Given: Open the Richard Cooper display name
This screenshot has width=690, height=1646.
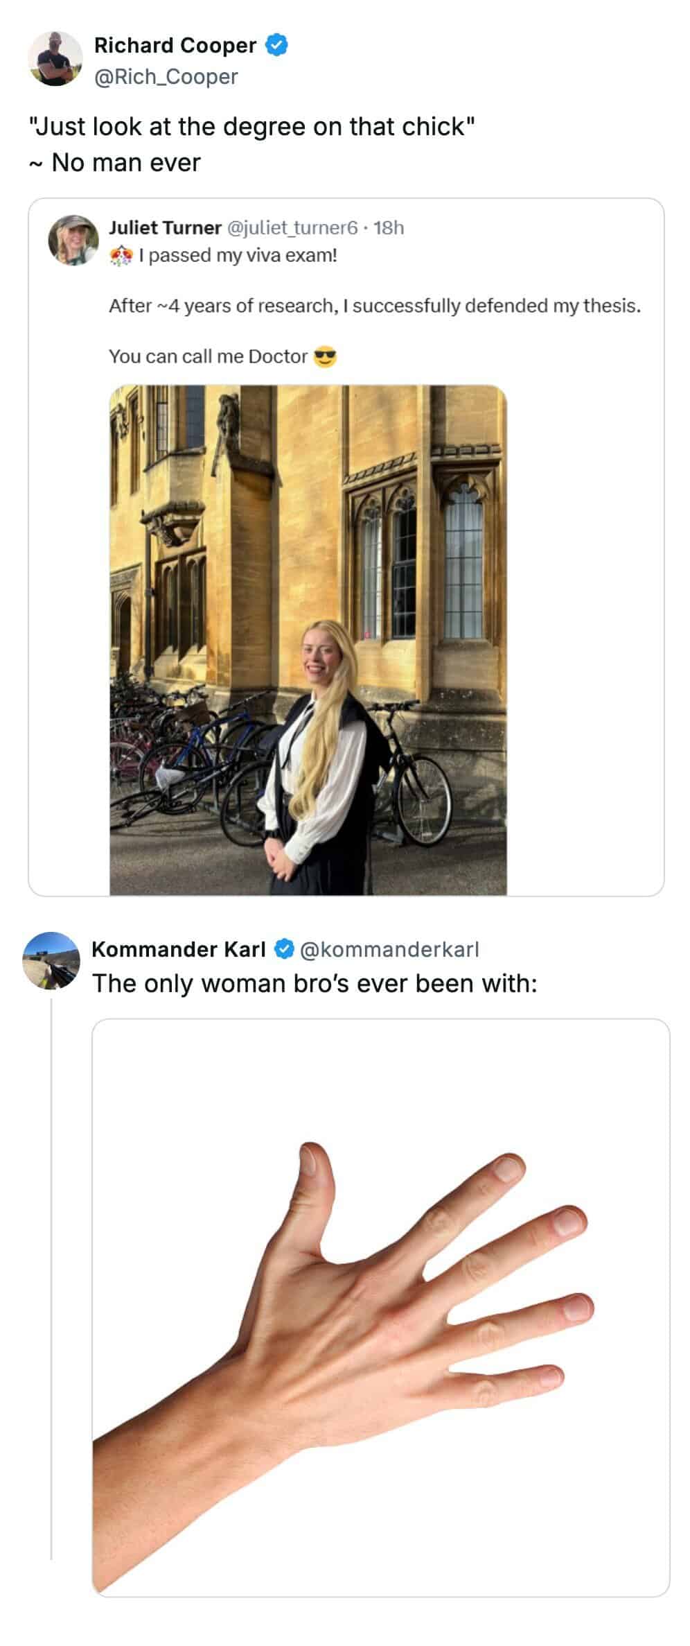Looking at the screenshot, I should point(175,46).
